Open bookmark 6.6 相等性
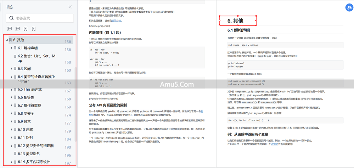This screenshot has width=354, height=168. click(x=26, y=97)
